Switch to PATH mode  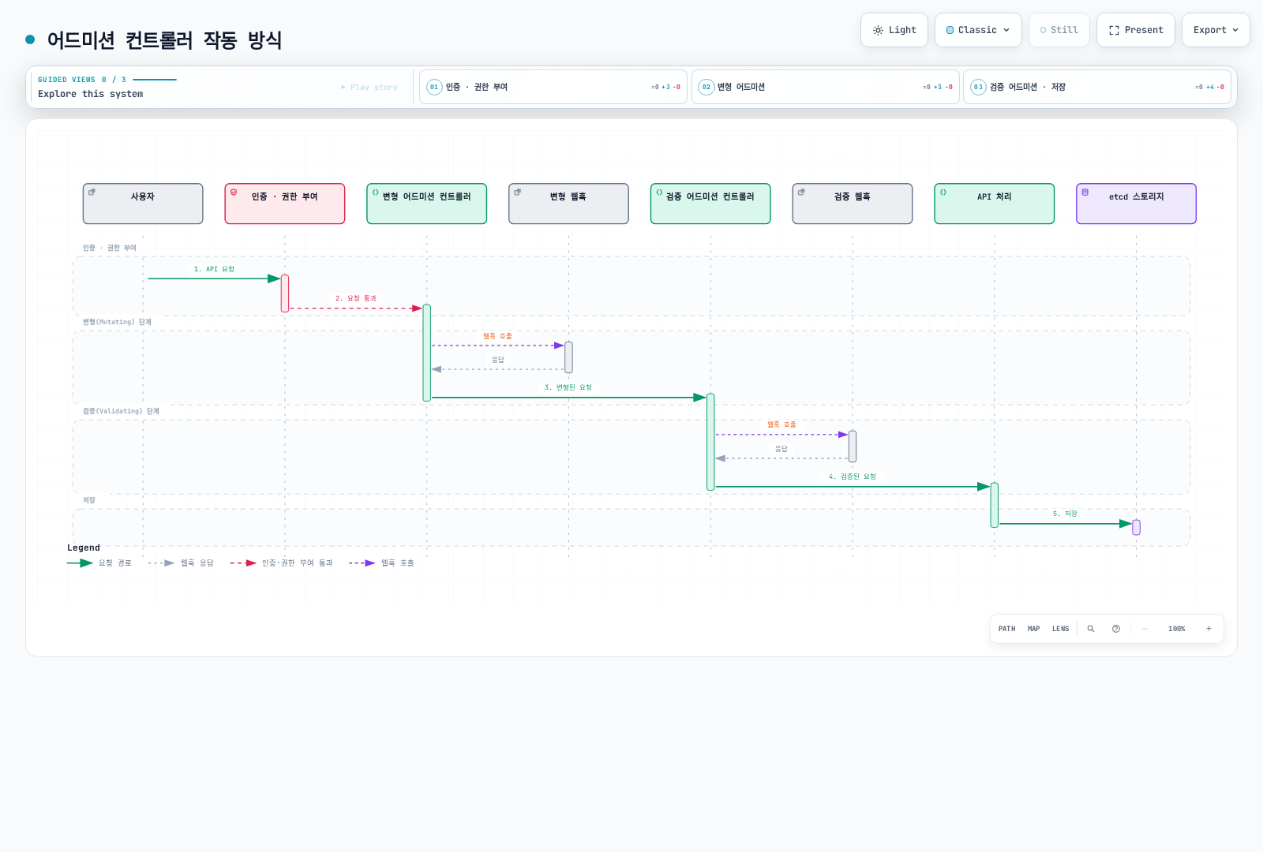click(1006, 629)
